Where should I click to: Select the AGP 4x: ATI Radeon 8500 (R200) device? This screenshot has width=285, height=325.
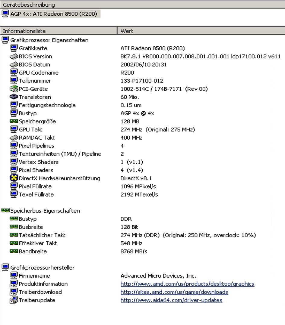click(54, 14)
